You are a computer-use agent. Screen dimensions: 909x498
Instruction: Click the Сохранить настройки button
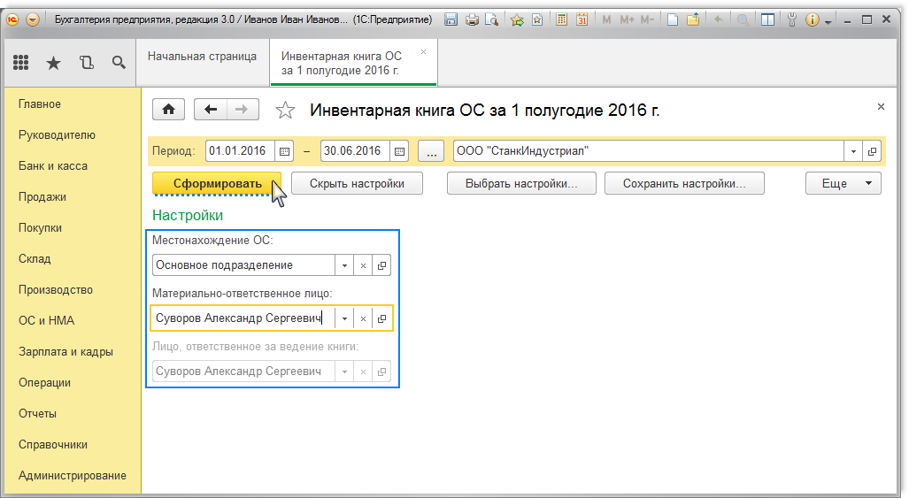684,184
